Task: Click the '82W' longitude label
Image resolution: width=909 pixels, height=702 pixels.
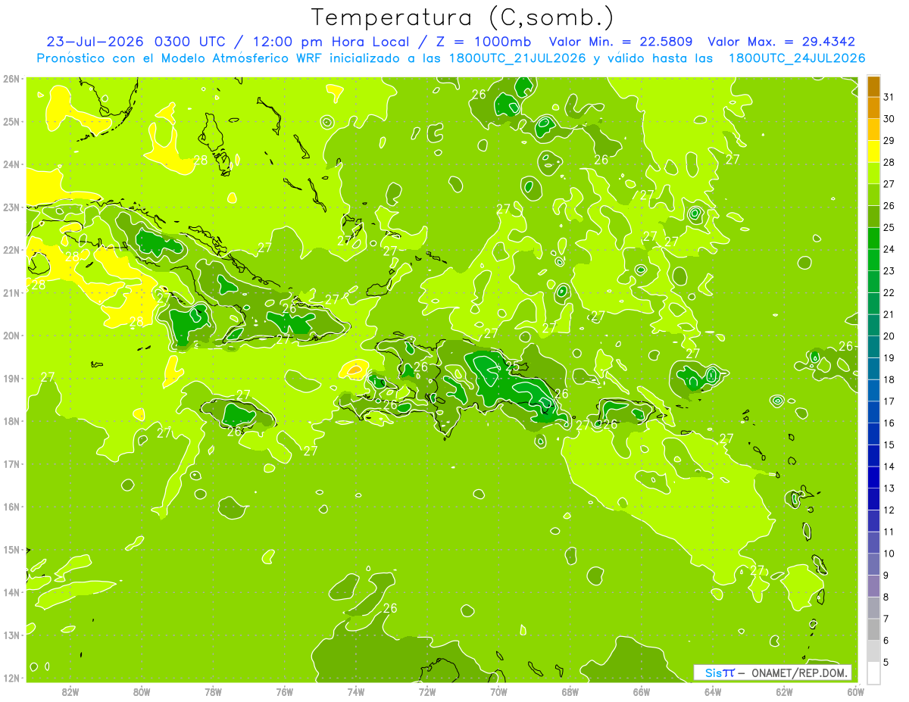Action: click(70, 691)
